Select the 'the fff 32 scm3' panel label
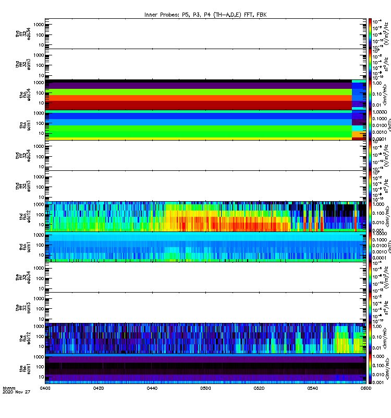The width and height of the screenshot is (391, 418). point(23,308)
